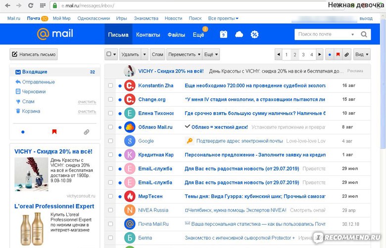Check the Облако Mail.ru message checkbox
Screen dimensions: 386x248
110,127
